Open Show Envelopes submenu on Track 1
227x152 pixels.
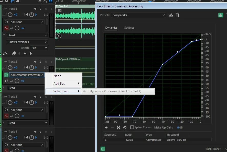click(x=27, y=42)
